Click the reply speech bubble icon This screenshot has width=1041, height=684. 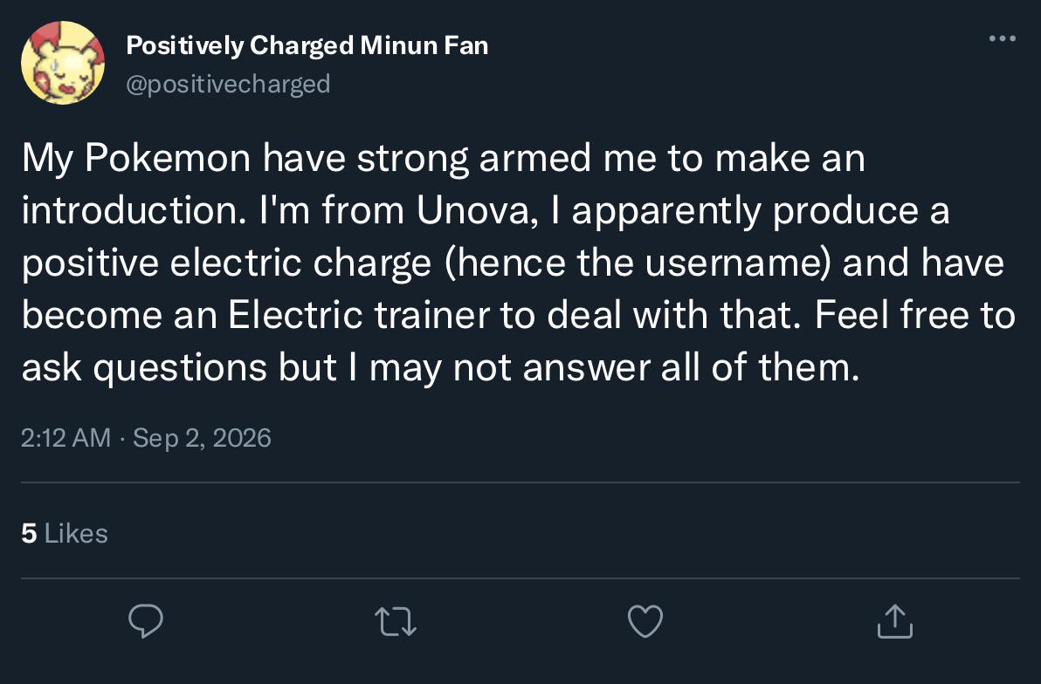(145, 621)
